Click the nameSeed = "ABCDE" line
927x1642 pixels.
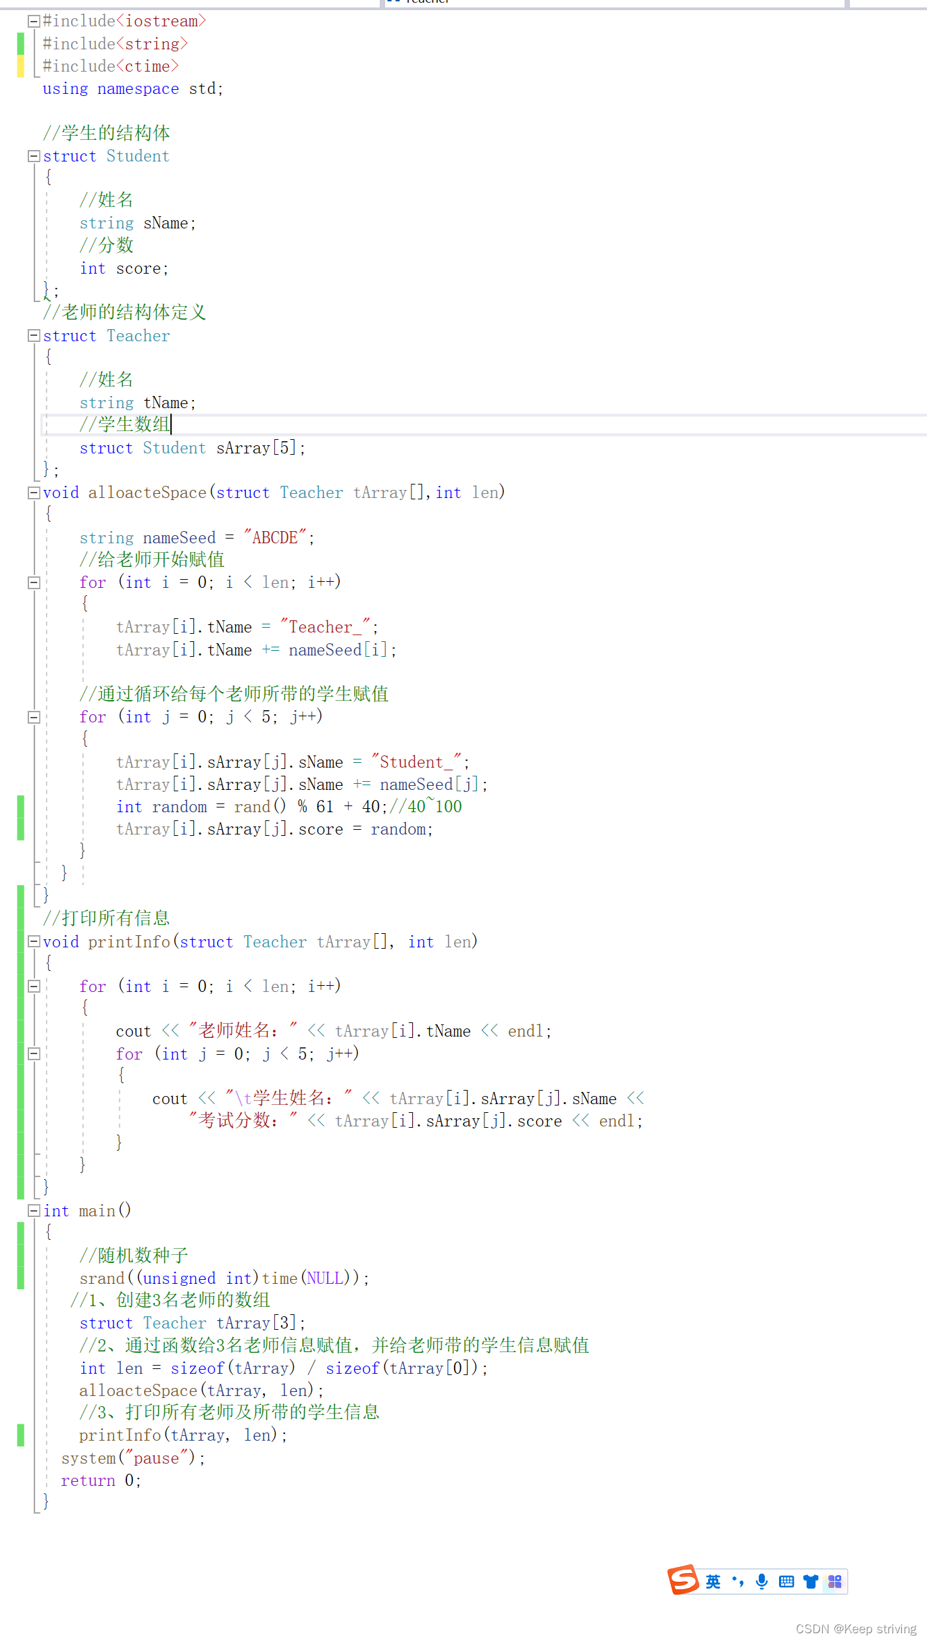point(197,538)
